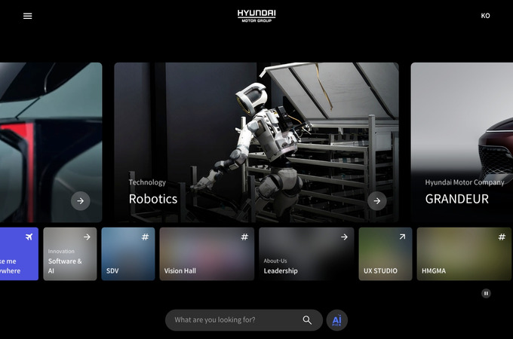Click the magnifying glass search icon
Viewport: 513px width, 339px height.
tap(307, 320)
